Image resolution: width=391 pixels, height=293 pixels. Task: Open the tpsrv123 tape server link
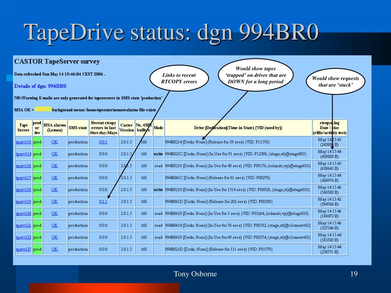[23, 237]
